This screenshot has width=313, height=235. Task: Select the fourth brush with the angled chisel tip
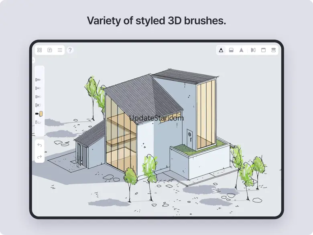38,105
